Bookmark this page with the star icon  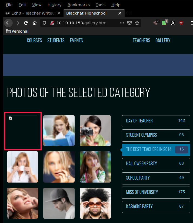(137, 23)
